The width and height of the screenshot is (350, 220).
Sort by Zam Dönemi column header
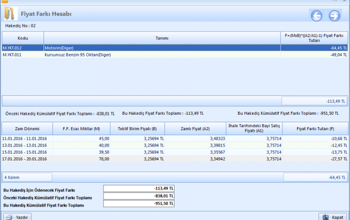tap(26, 128)
